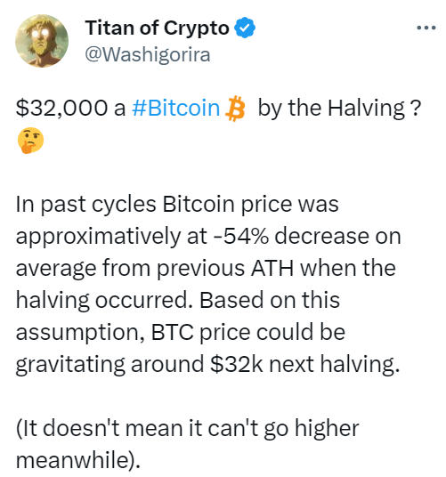Click the "halving occurred." phrase
This screenshot has height=477, width=446.
tap(104, 301)
